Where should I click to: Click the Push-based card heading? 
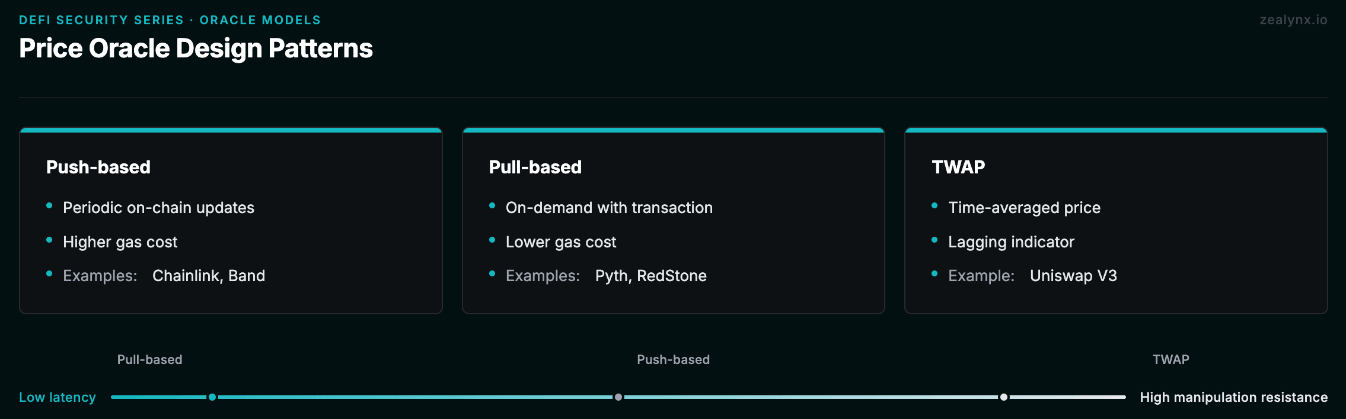pos(98,167)
